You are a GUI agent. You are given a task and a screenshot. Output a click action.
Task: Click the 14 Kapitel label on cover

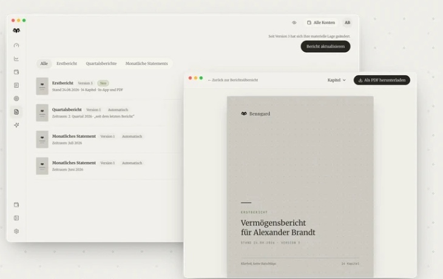(350, 264)
